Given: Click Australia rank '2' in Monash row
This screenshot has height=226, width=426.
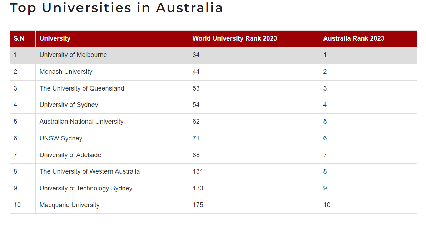Looking at the screenshot, I should tap(325, 72).
